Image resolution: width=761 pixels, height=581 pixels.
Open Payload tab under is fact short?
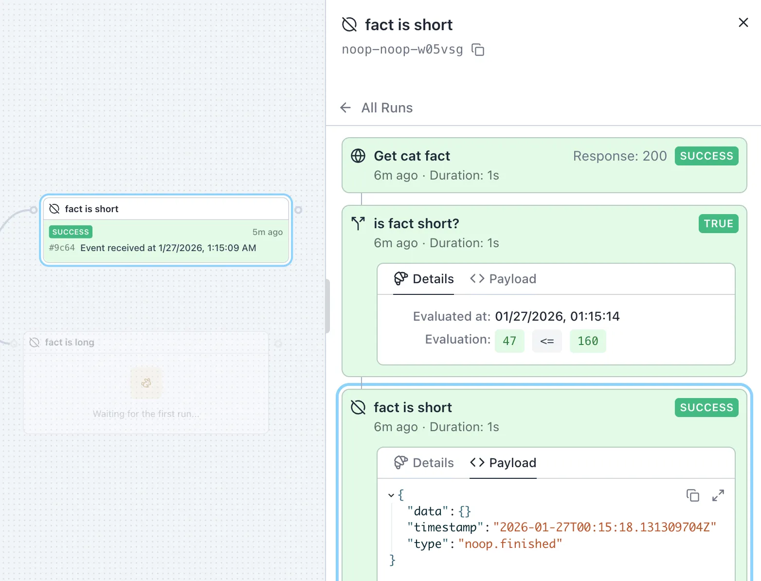click(x=503, y=279)
